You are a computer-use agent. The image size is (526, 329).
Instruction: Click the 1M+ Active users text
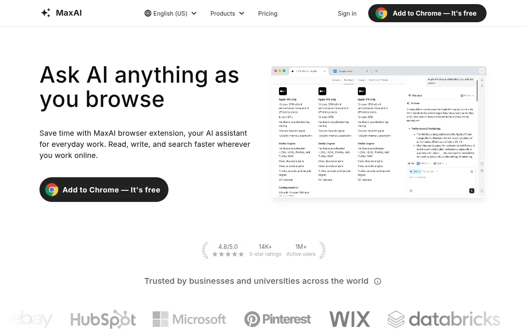click(x=301, y=250)
